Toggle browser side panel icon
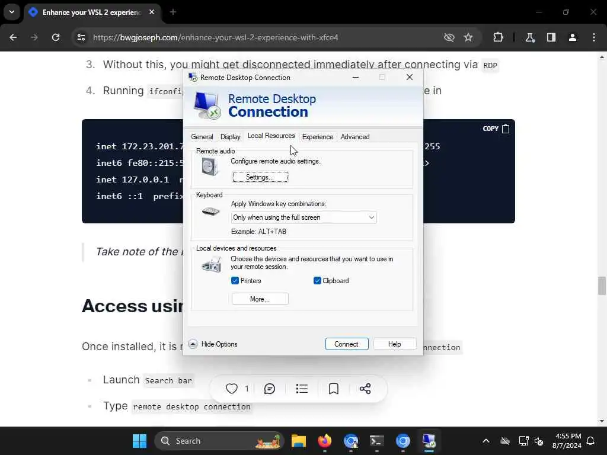This screenshot has height=455, width=607. coord(551,37)
